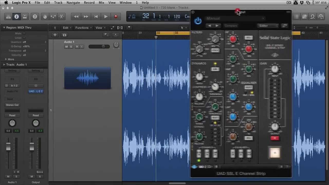Screen dimensions: 329x185
Task: Select previous plugin preset arrow
Action: (209, 26)
